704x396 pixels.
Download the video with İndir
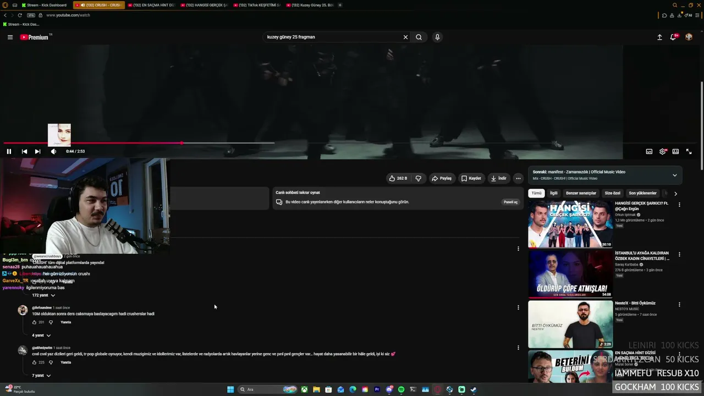point(499,178)
